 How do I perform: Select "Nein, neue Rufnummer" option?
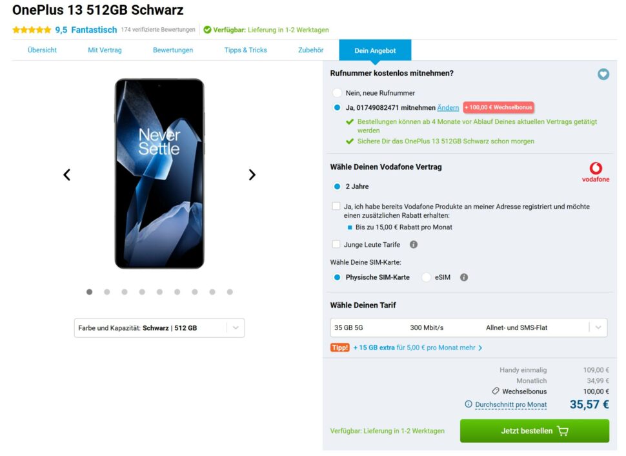[x=337, y=93]
